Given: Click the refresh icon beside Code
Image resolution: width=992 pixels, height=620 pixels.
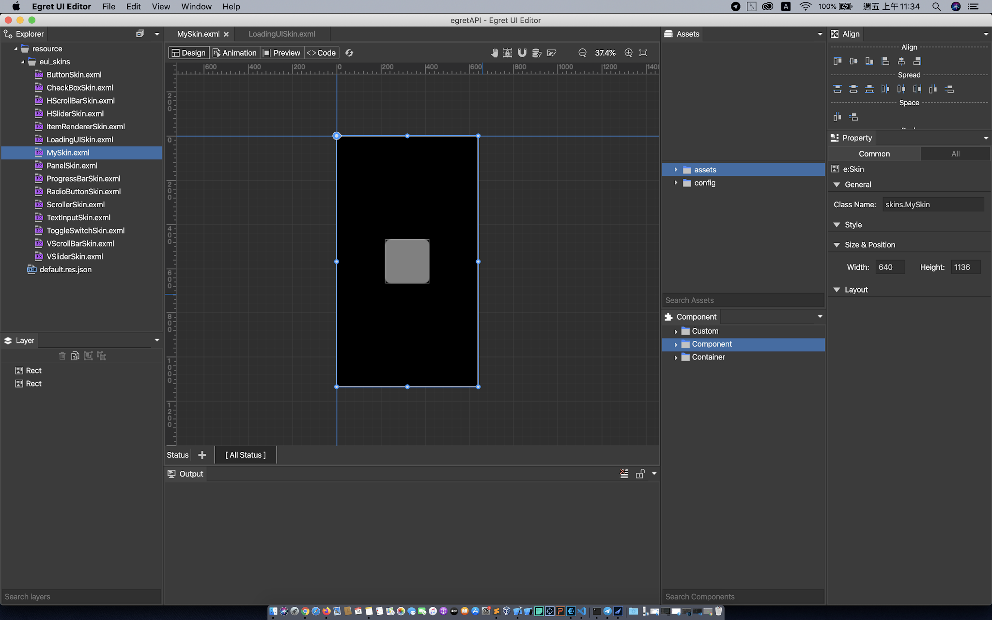Looking at the screenshot, I should click(349, 53).
